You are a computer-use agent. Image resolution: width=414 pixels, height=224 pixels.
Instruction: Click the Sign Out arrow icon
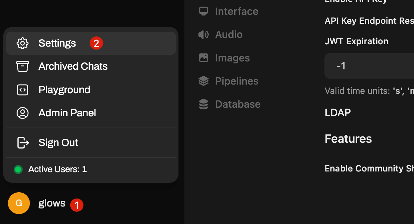23,143
